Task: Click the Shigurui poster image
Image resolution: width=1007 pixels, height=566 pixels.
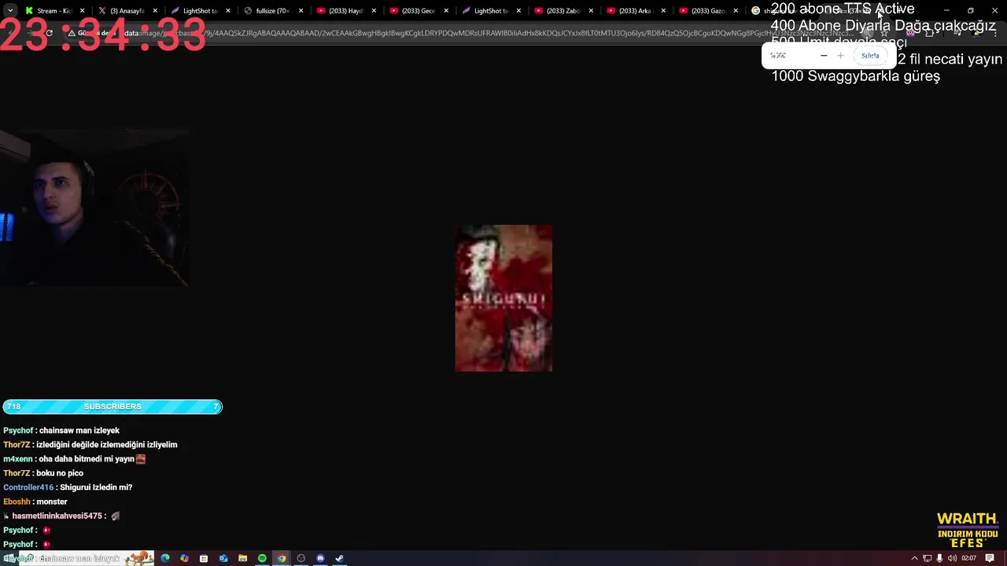Action: pos(503,298)
